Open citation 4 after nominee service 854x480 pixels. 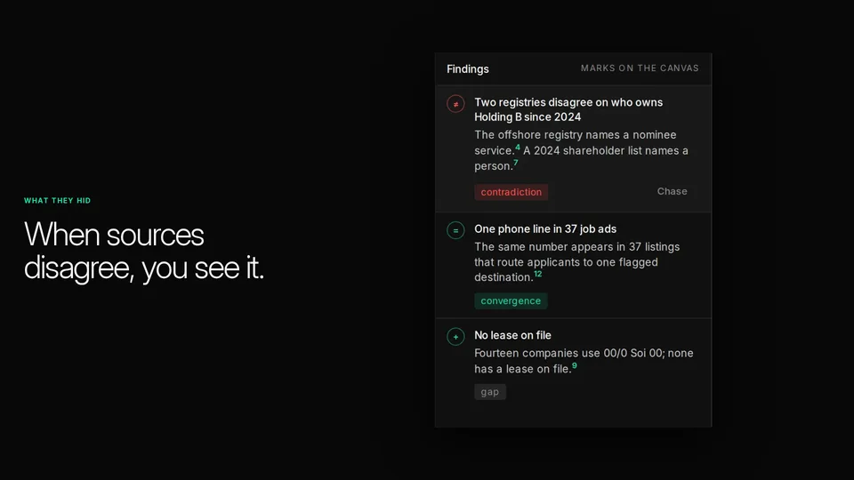518,147
